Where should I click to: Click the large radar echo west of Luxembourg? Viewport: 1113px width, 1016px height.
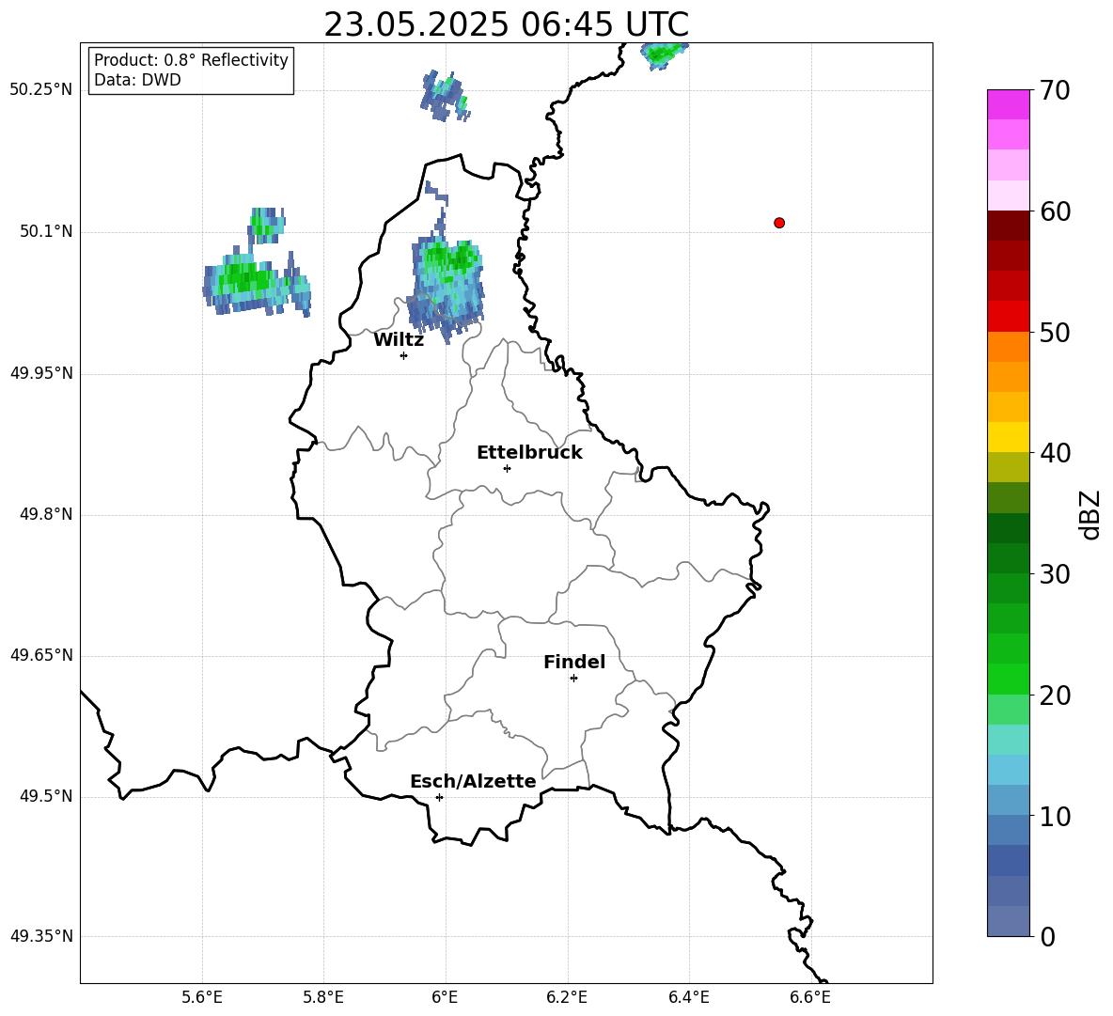[x=257, y=282]
